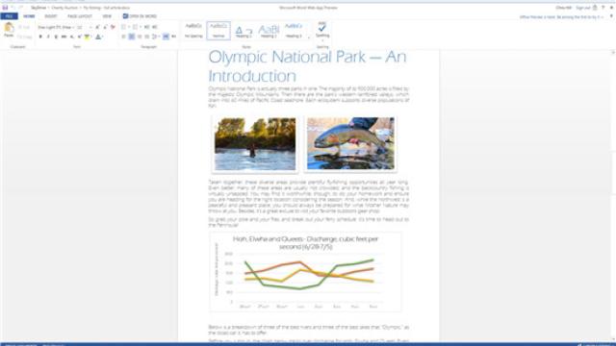Decrease the paragraph indent
This screenshot has height=346, width=616.
tap(146, 27)
